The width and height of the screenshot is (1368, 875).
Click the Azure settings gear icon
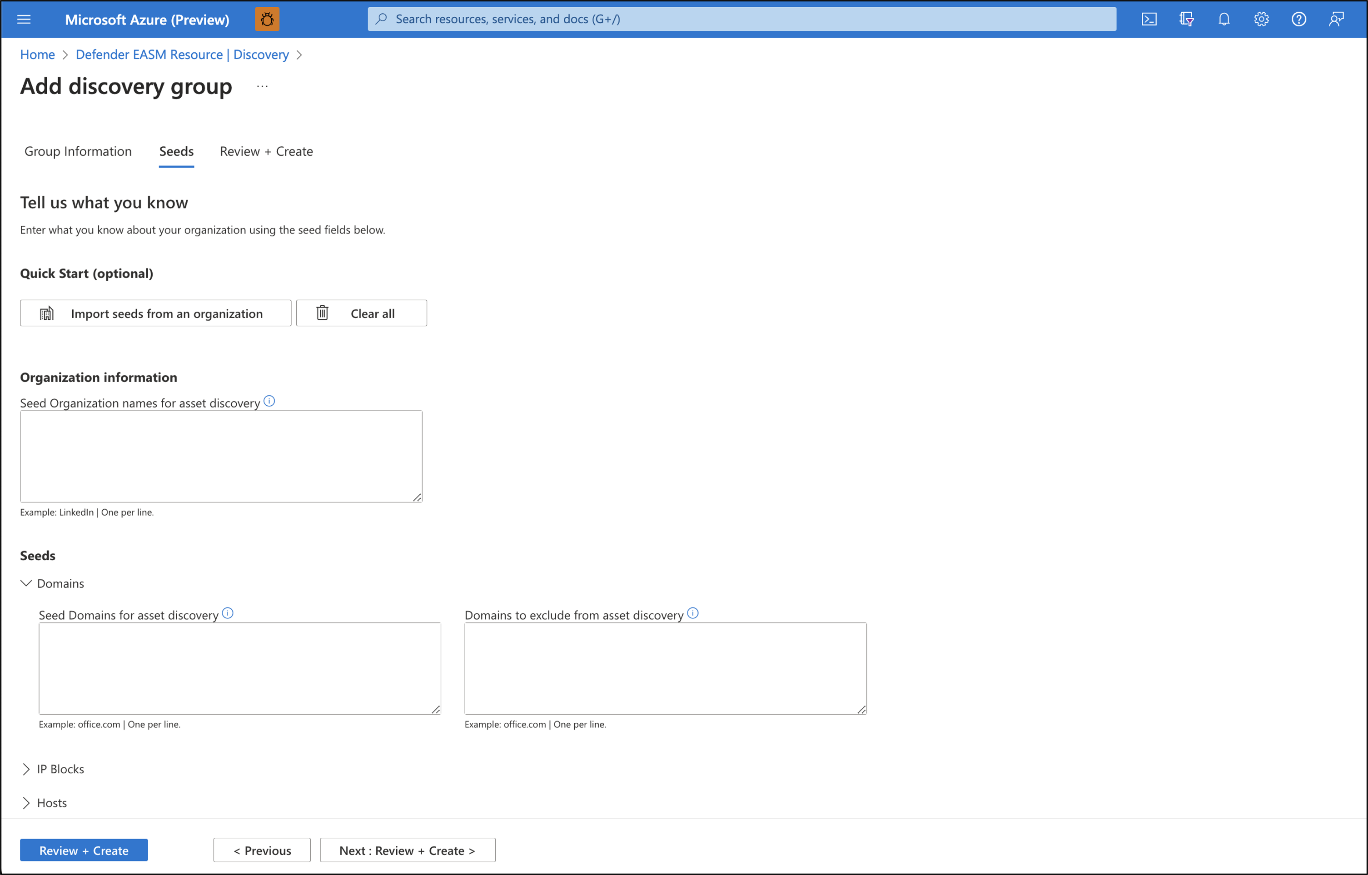click(x=1261, y=19)
